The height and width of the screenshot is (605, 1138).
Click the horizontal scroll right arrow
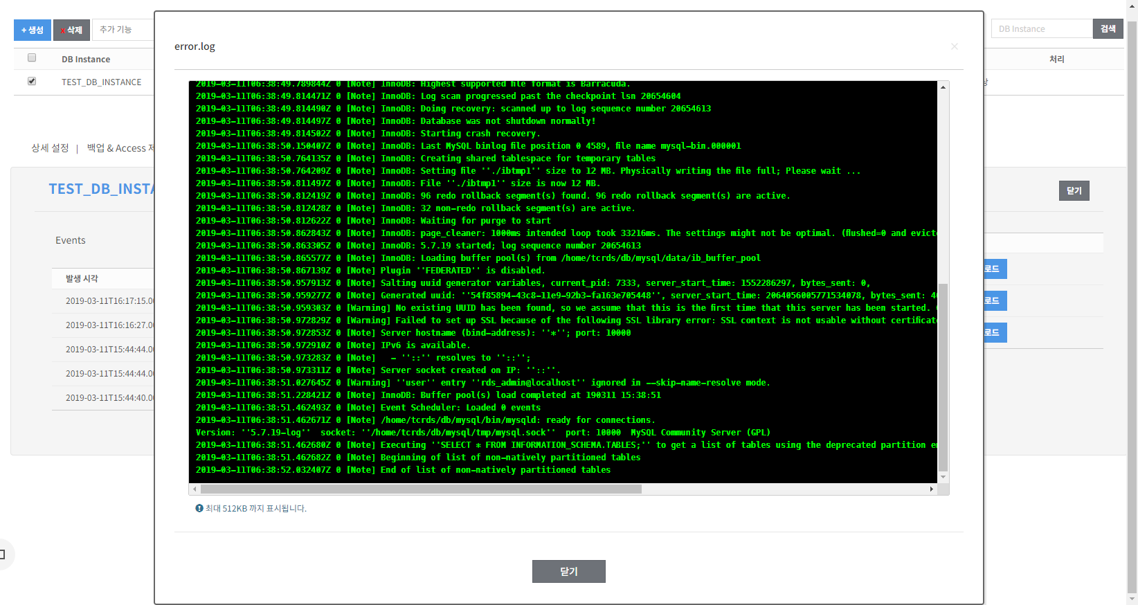click(x=932, y=489)
